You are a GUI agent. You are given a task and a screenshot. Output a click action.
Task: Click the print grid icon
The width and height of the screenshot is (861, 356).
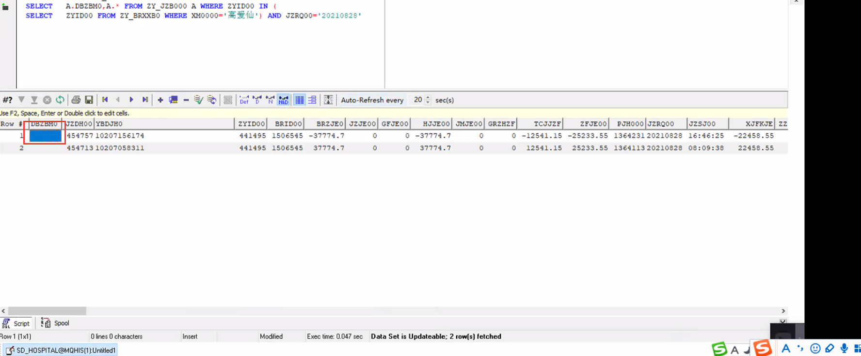coord(76,100)
